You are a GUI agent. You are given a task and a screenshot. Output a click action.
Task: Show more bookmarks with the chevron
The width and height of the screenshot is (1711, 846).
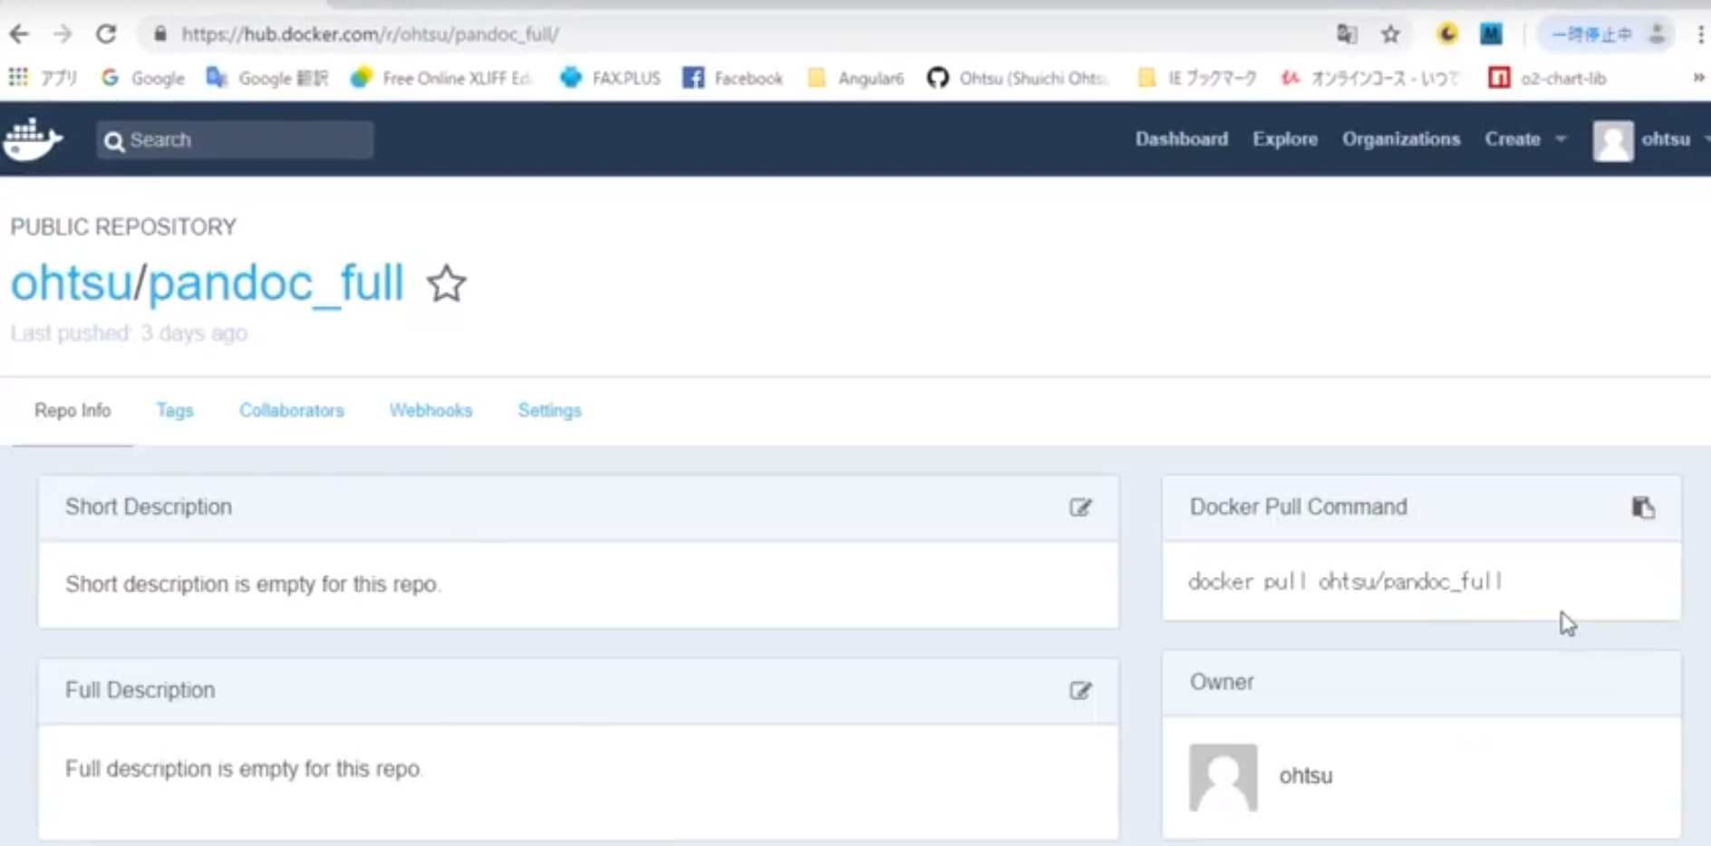click(x=1698, y=78)
